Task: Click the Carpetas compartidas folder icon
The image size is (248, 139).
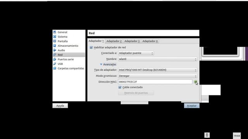Action: [55, 68]
